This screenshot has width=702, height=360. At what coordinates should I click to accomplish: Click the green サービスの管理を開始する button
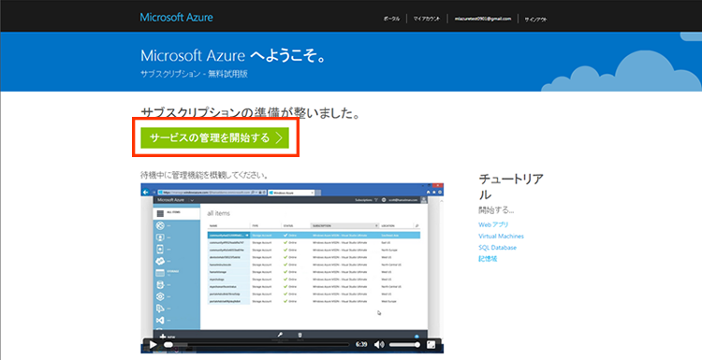point(215,137)
